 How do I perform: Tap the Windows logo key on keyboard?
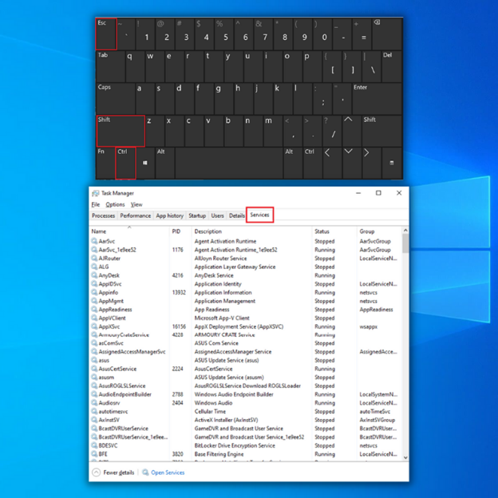[145, 163]
